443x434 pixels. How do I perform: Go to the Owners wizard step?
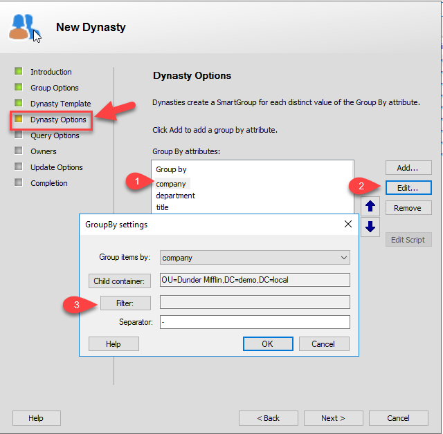44,151
